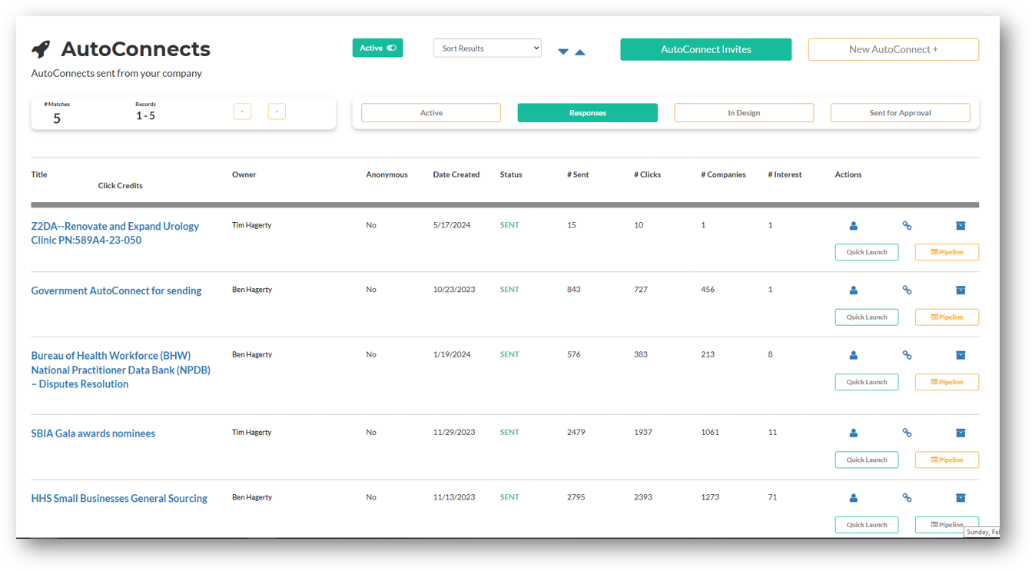1032x571 pixels.
Task: Click Pipeline button for Z2DA Urology row
Action: point(947,252)
